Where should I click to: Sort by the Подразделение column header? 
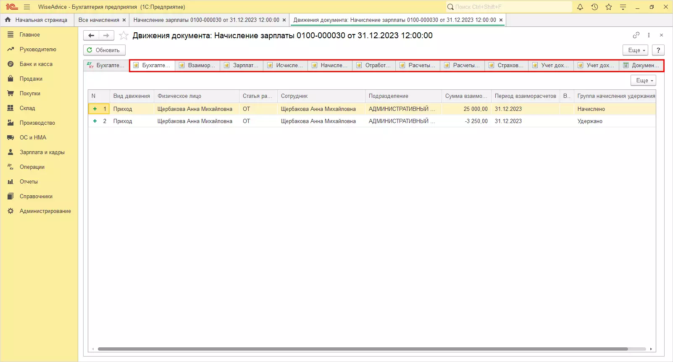[403, 96]
